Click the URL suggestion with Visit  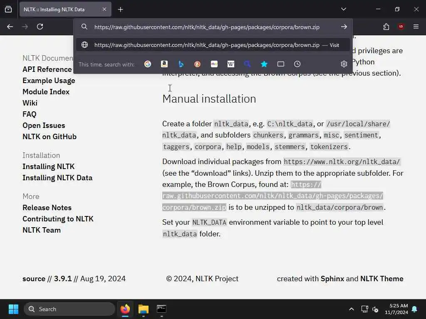(x=213, y=45)
